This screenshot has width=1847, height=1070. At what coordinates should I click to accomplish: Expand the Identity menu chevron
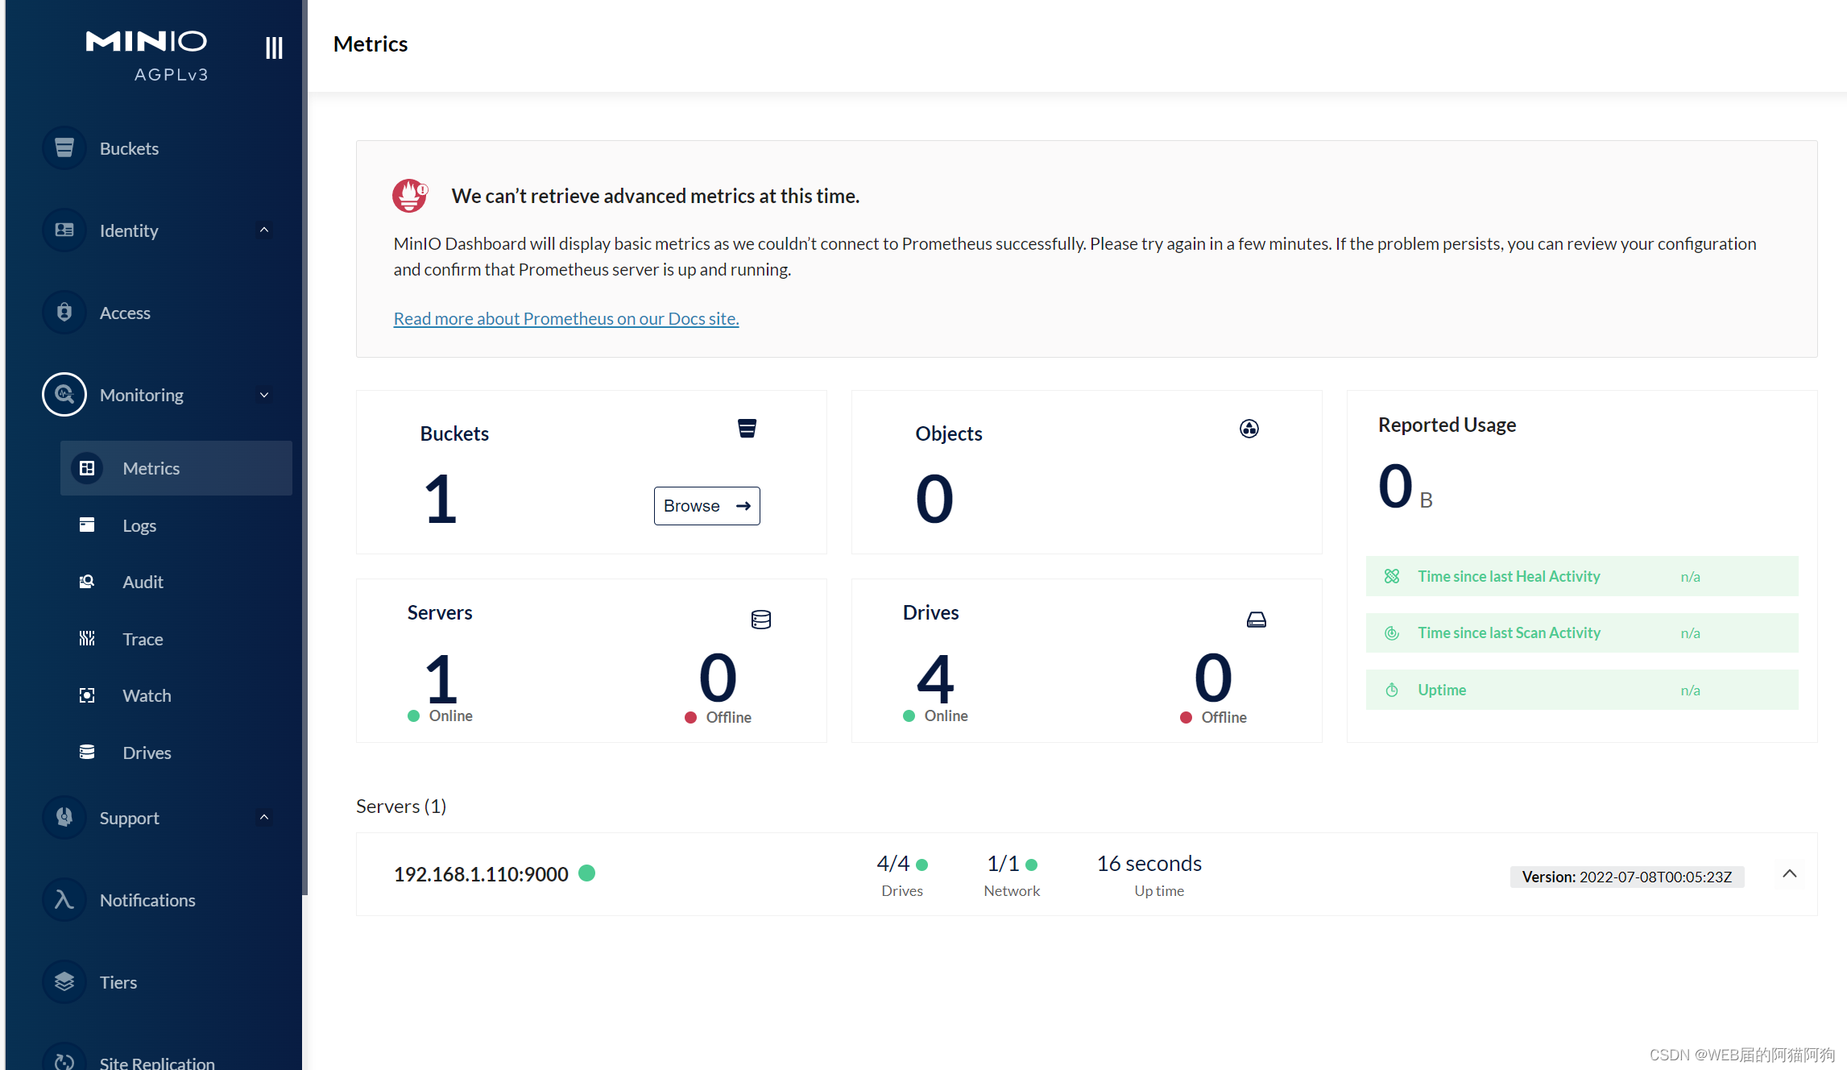[x=264, y=230]
